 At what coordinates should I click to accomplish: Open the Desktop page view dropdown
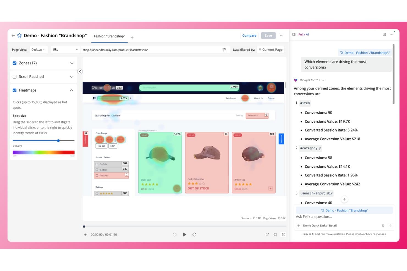coord(38,50)
